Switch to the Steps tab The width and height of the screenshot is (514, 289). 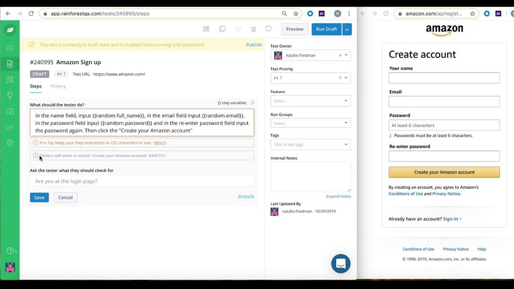coord(36,86)
